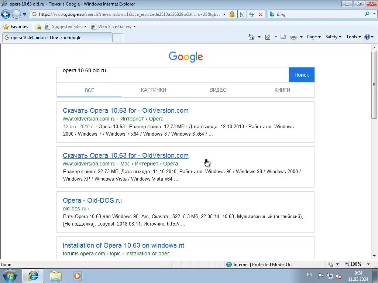Expand the feeds dropdown arrow

[276, 37]
